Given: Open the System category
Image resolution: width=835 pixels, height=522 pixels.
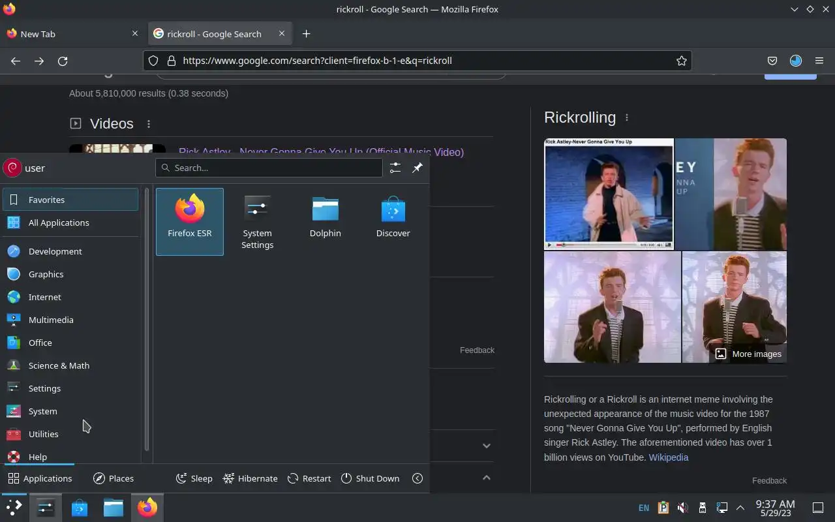Looking at the screenshot, I should pyautogui.click(x=70, y=411).
